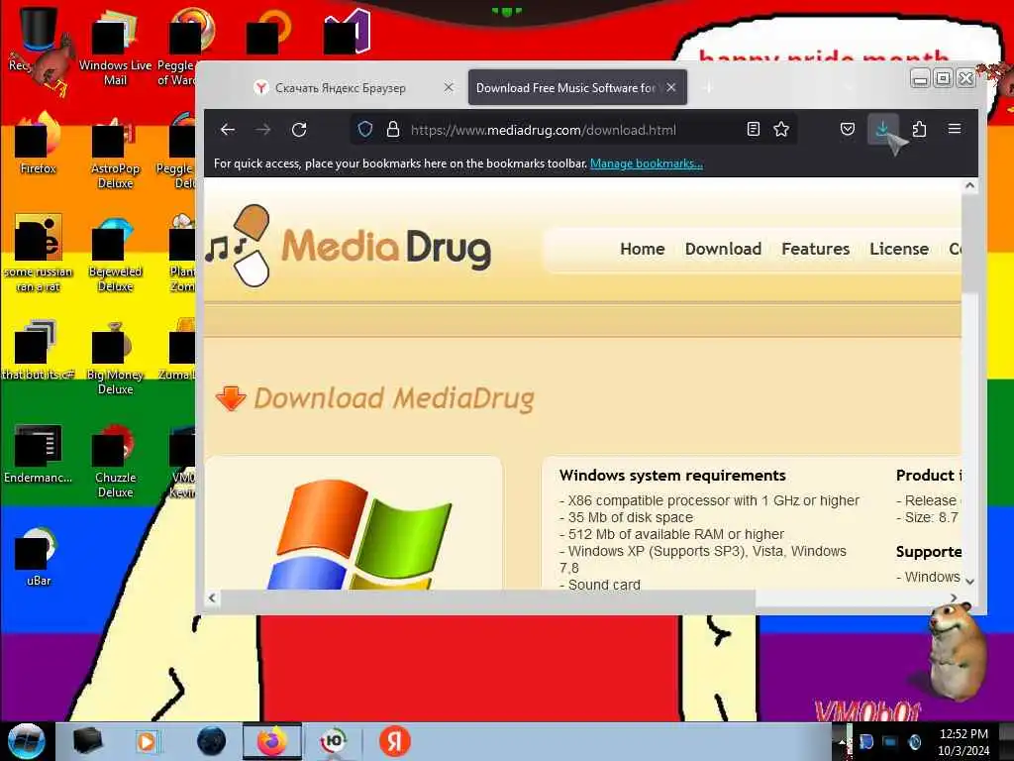
Task: Switch to the Скачать Яндекс Браузер tab
Action: point(341,88)
